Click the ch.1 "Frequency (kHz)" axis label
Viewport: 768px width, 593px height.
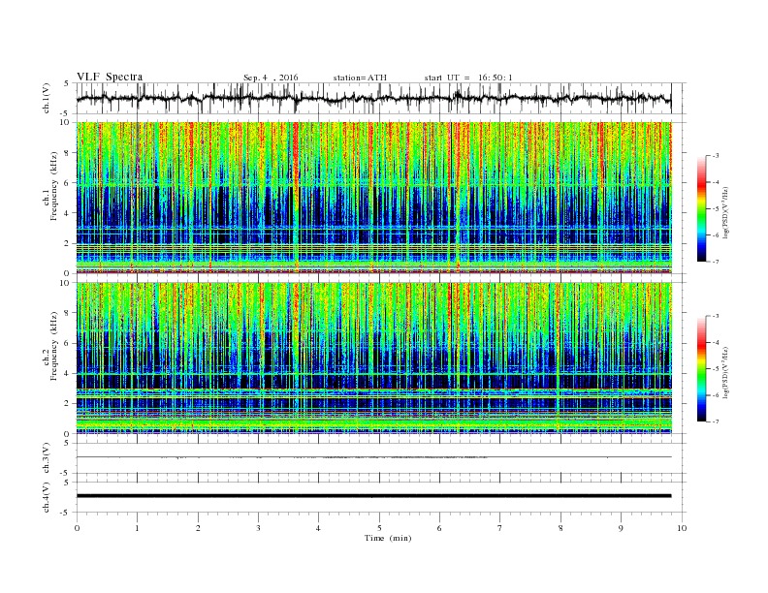(54, 186)
